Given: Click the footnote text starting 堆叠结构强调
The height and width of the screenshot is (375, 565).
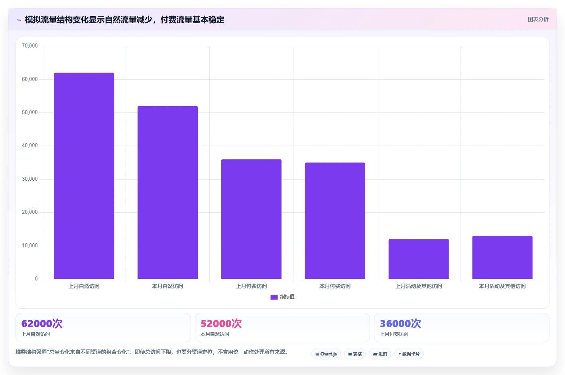Looking at the screenshot, I should click(x=153, y=352).
